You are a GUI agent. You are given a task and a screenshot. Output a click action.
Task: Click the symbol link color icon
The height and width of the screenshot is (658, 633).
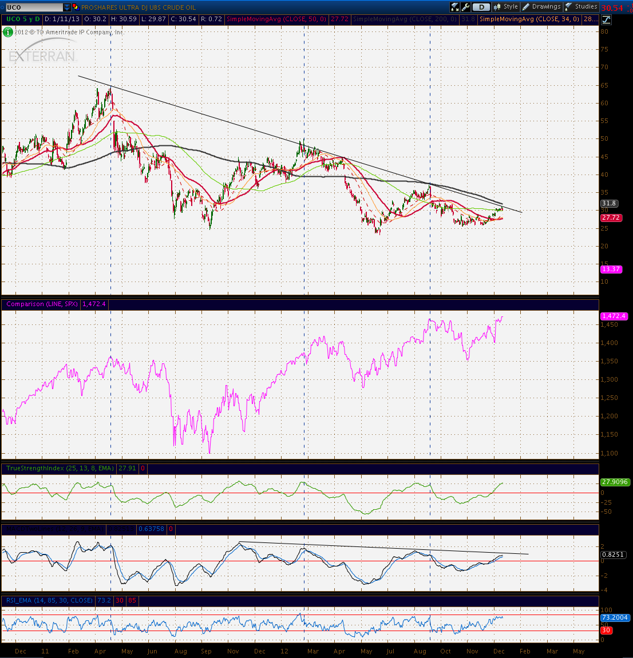[76, 7]
